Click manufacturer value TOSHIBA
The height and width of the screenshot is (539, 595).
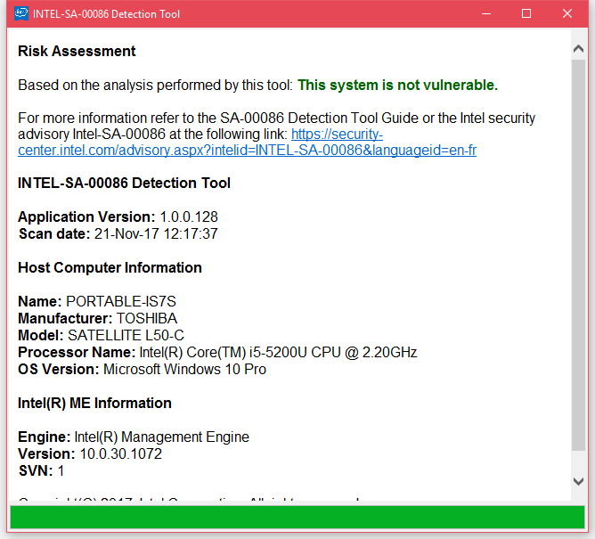coord(147,318)
